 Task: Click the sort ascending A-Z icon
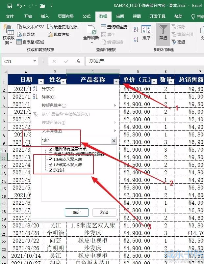136,29
